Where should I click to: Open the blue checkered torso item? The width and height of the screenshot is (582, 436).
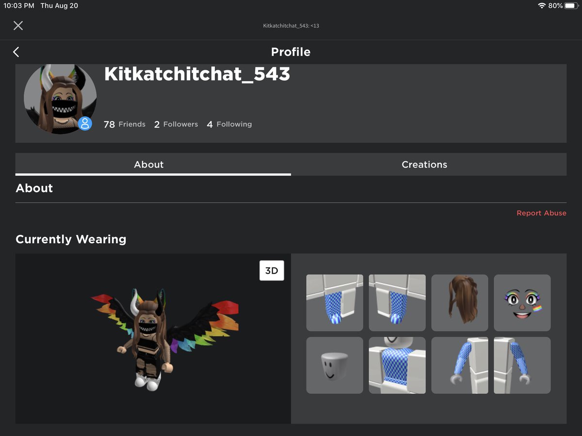397,365
